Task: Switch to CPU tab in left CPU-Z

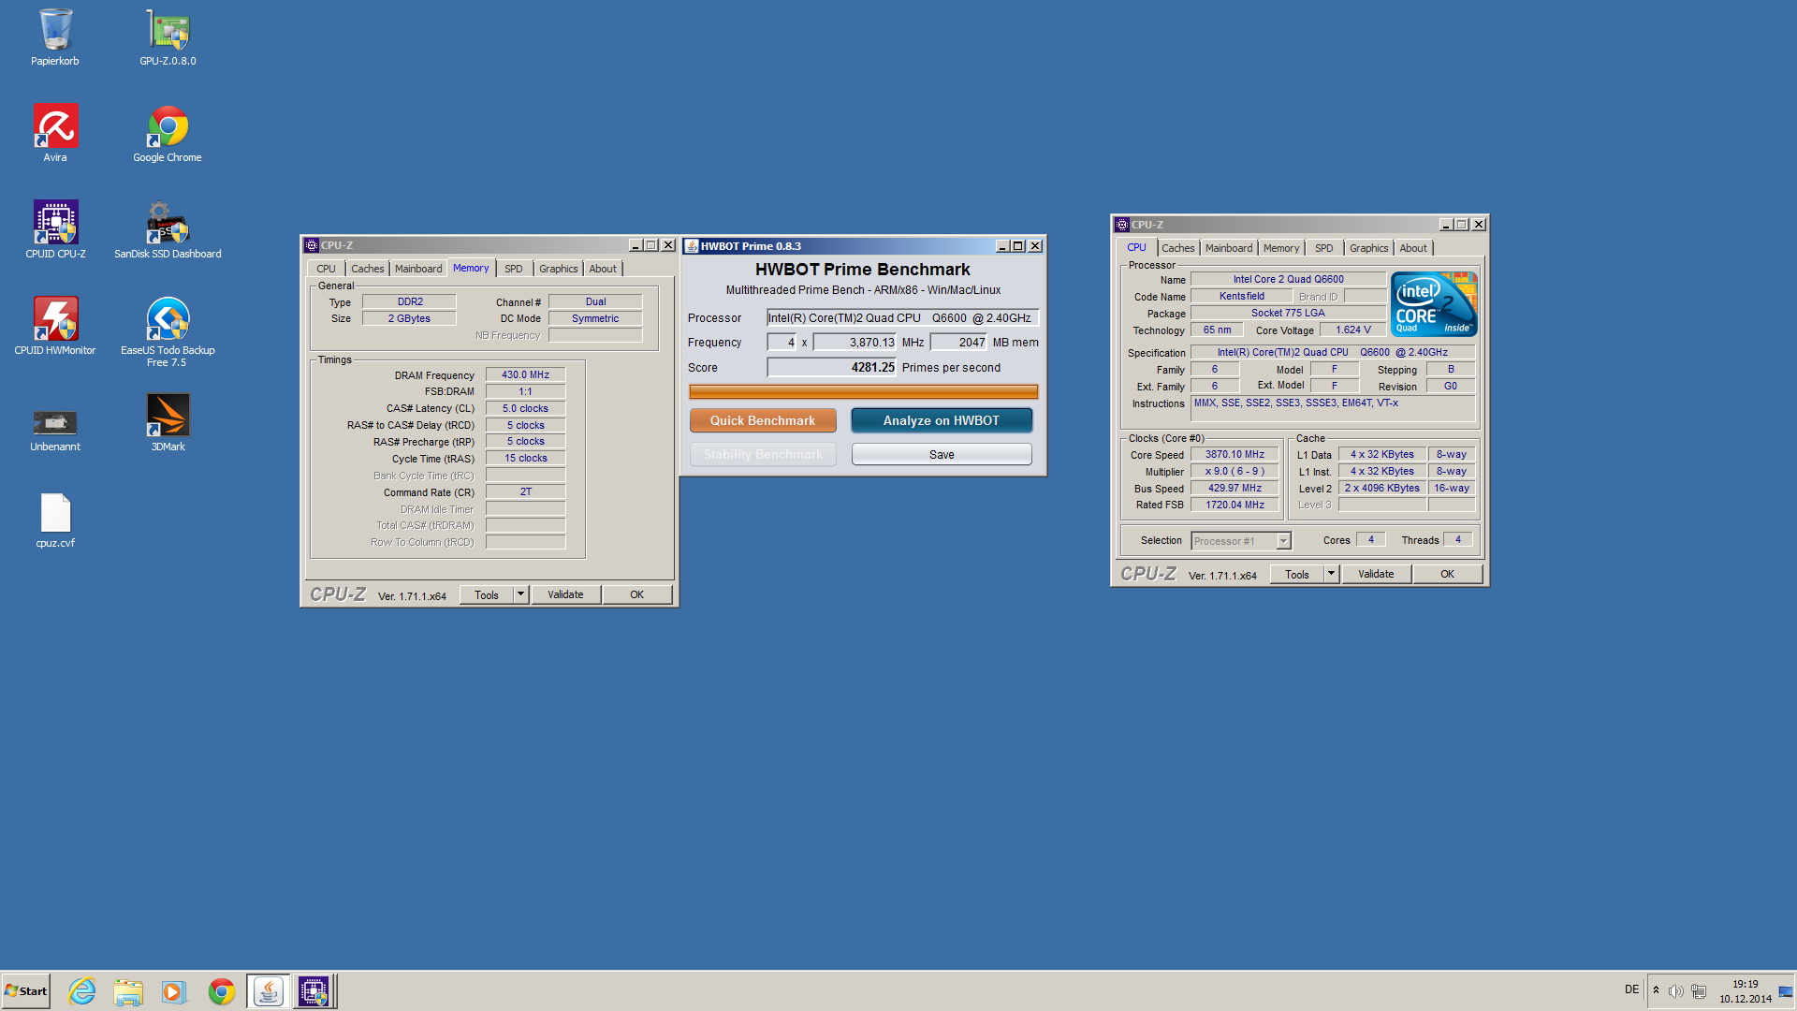Action: click(326, 269)
